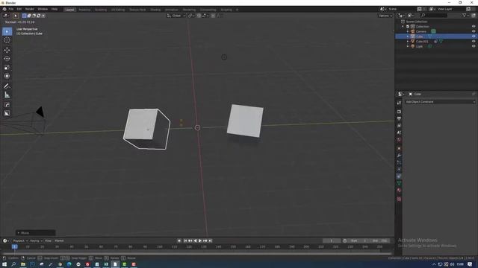The height and width of the screenshot is (268, 478).
Task: Open the File menu
Action: point(11,9)
